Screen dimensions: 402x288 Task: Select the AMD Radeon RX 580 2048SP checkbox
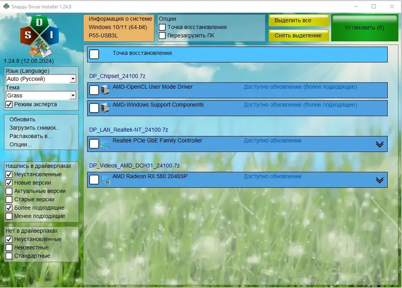click(94, 179)
